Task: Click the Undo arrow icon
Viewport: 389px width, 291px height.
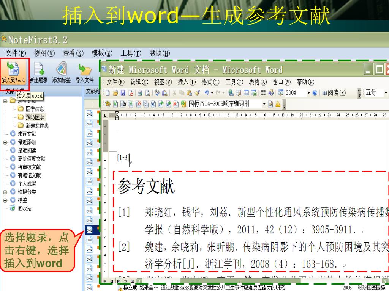Action: [207, 93]
